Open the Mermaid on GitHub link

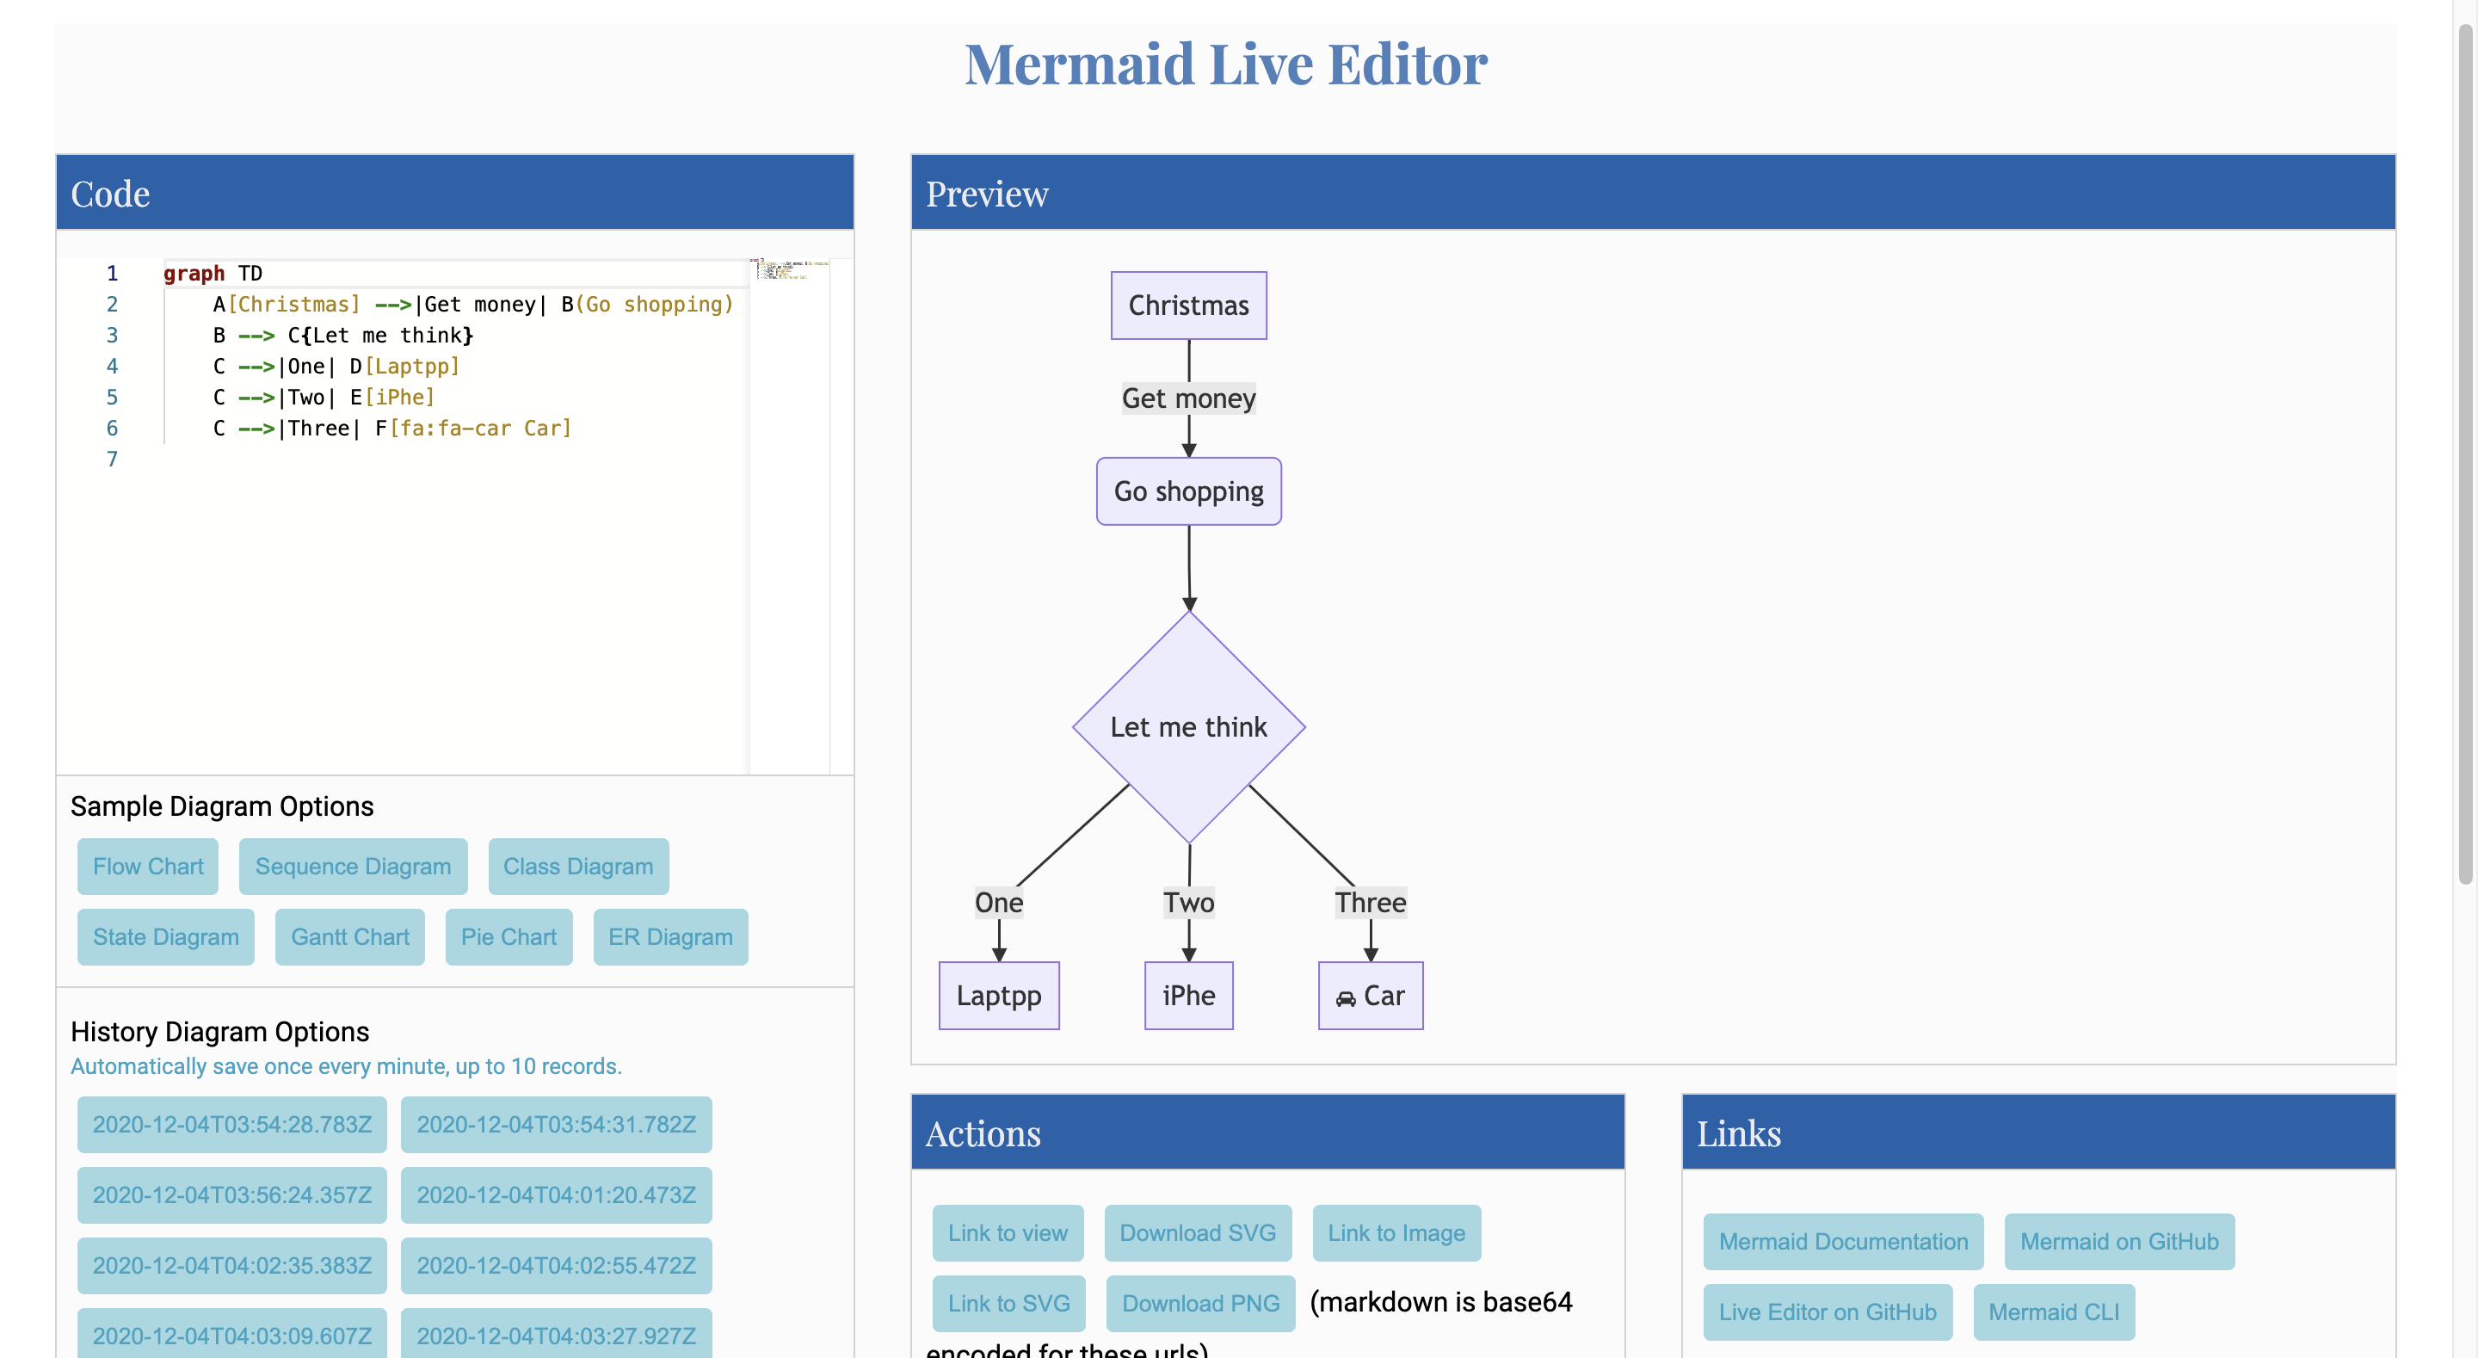2119,1242
